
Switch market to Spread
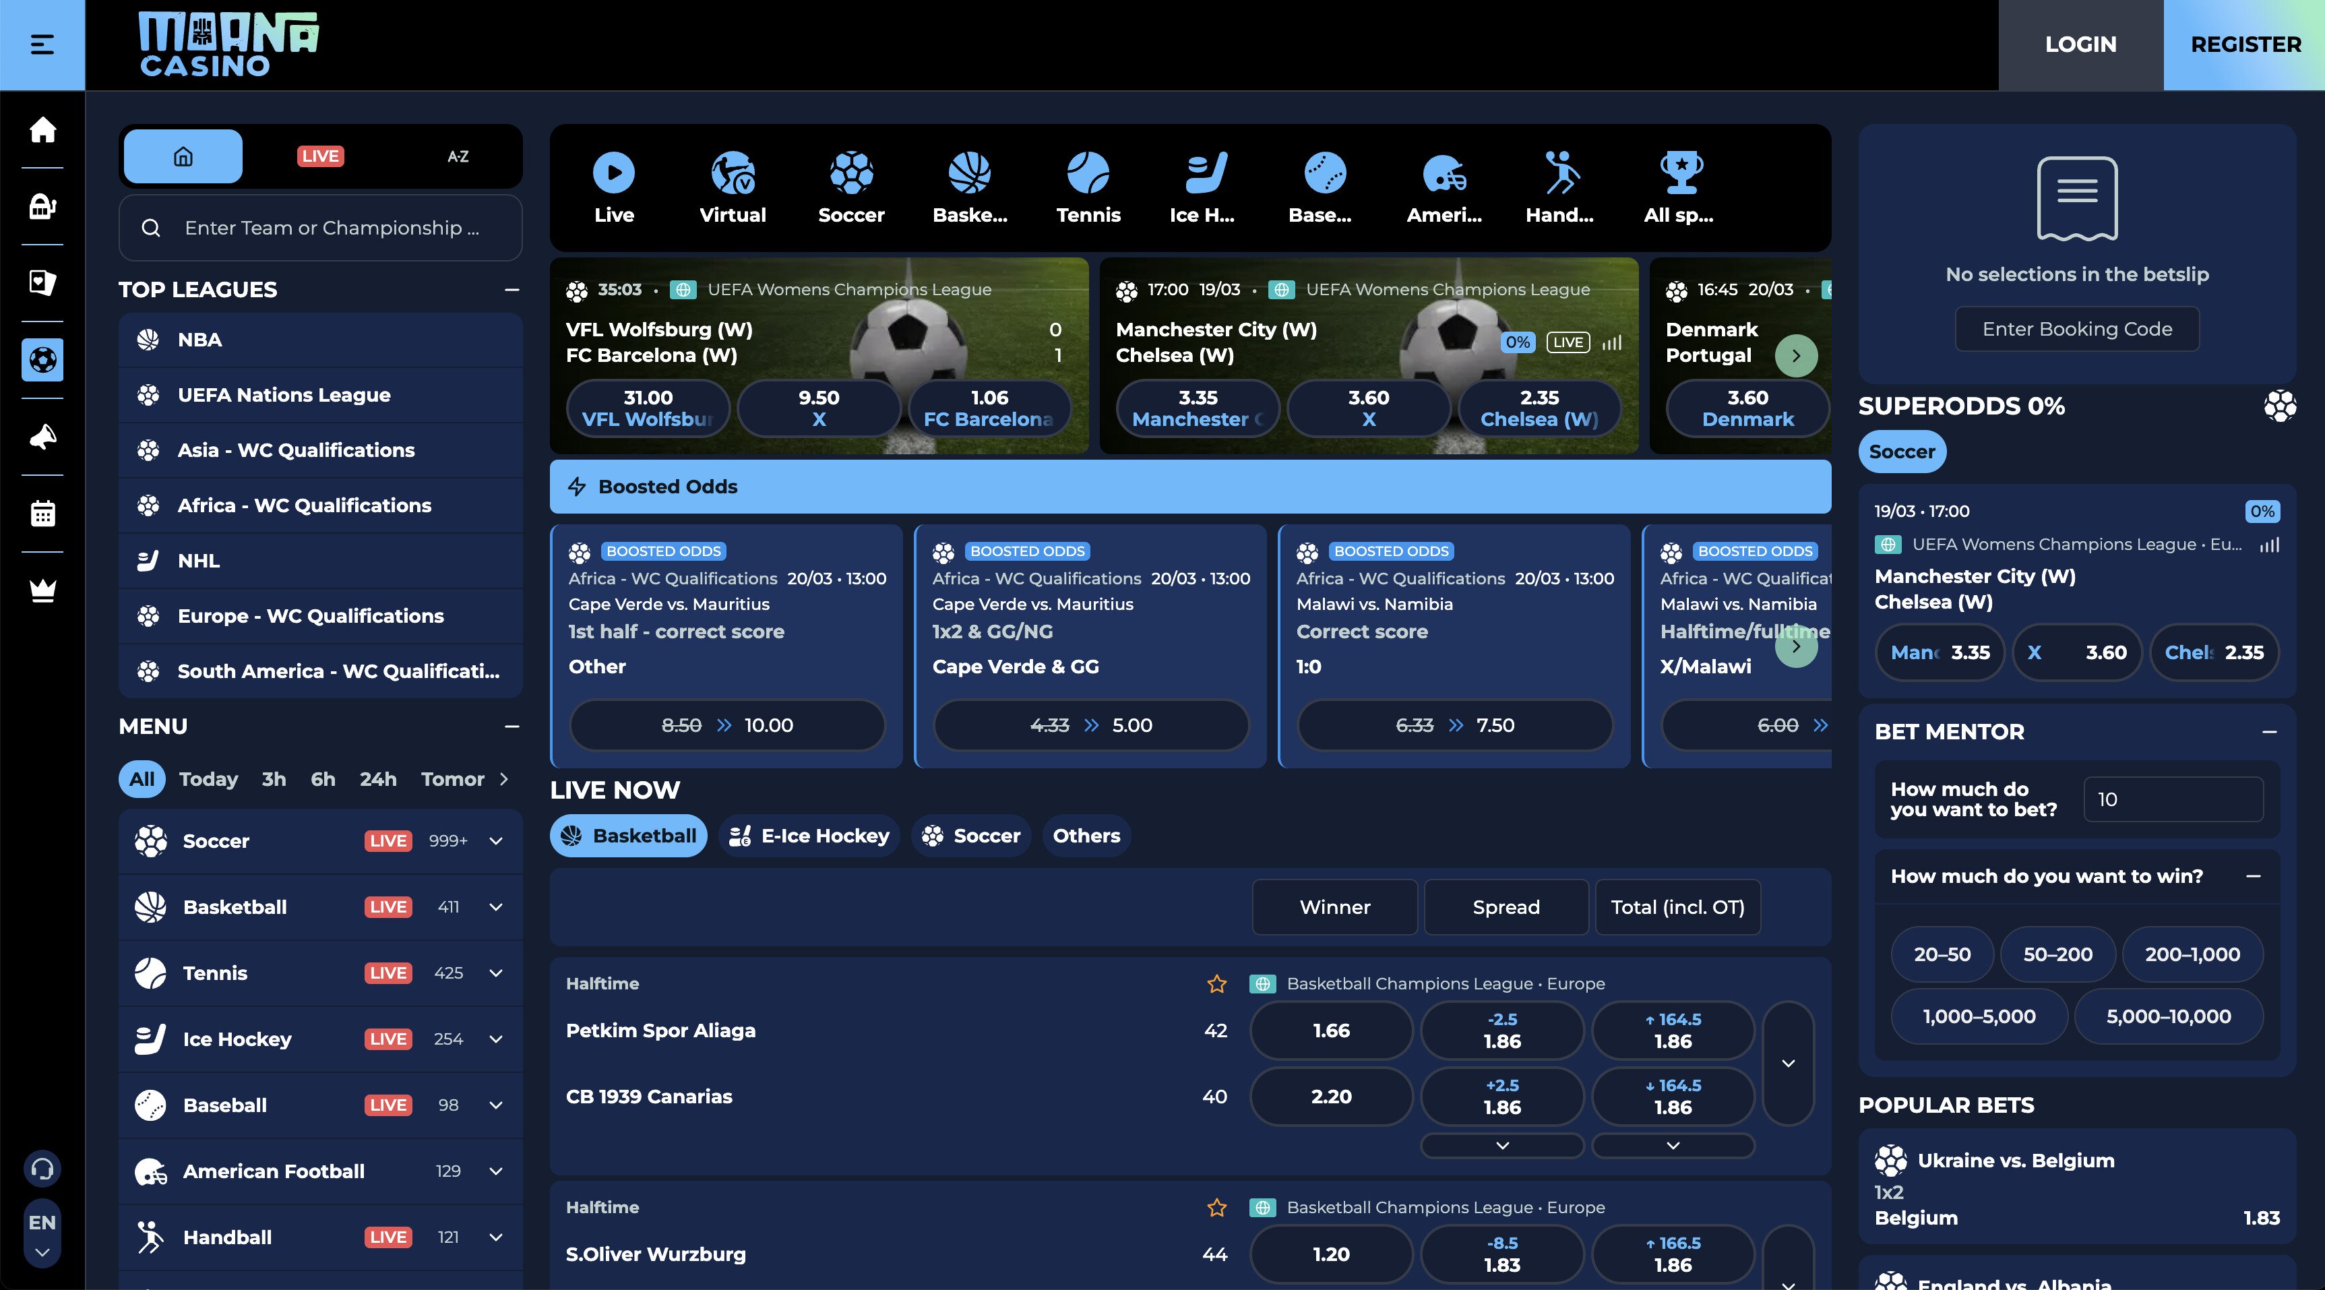tap(1506, 907)
